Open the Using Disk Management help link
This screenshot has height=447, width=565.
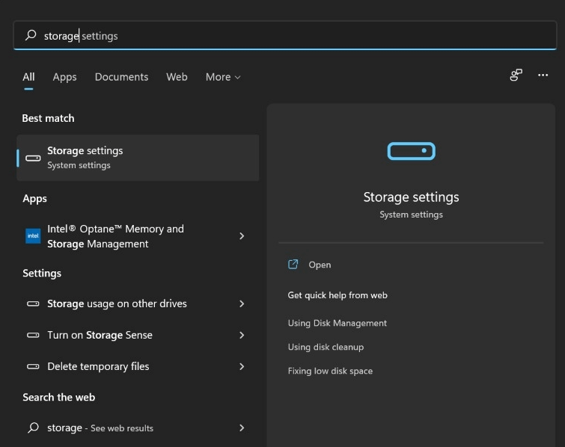pos(338,323)
